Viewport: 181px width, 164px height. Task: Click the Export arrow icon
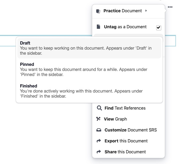pyautogui.click(x=99, y=141)
